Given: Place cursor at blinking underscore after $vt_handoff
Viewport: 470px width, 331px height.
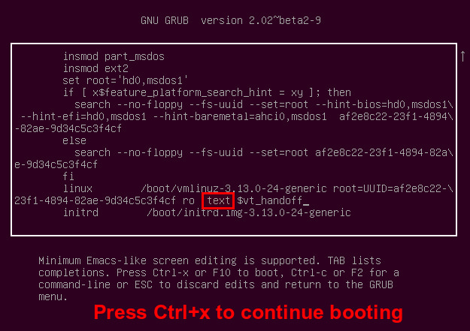Looking at the screenshot, I should (306, 204).
